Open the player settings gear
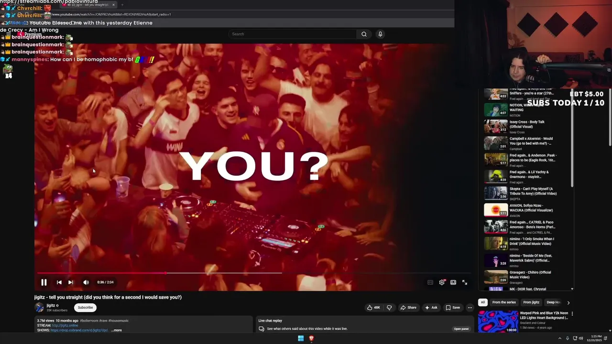Image resolution: width=612 pixels, height=344 pixels. click(x=442, y=282)
